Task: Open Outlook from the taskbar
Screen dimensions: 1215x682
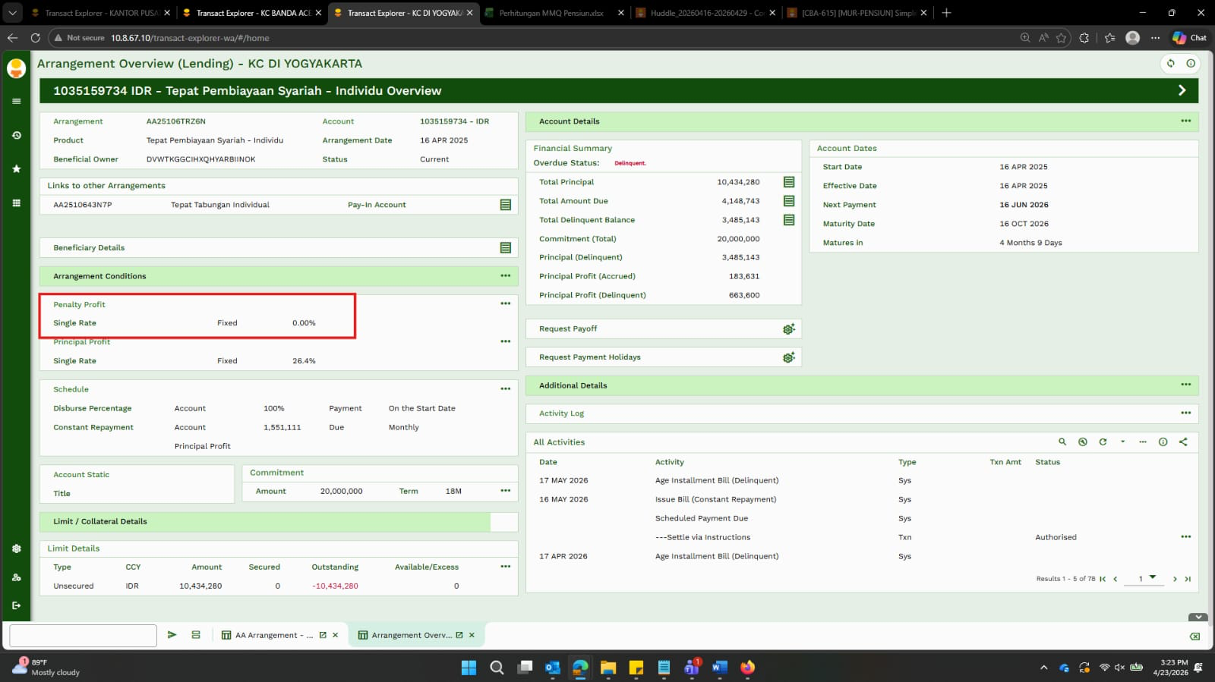Action: pyautogui.click(x=552, y=668)
